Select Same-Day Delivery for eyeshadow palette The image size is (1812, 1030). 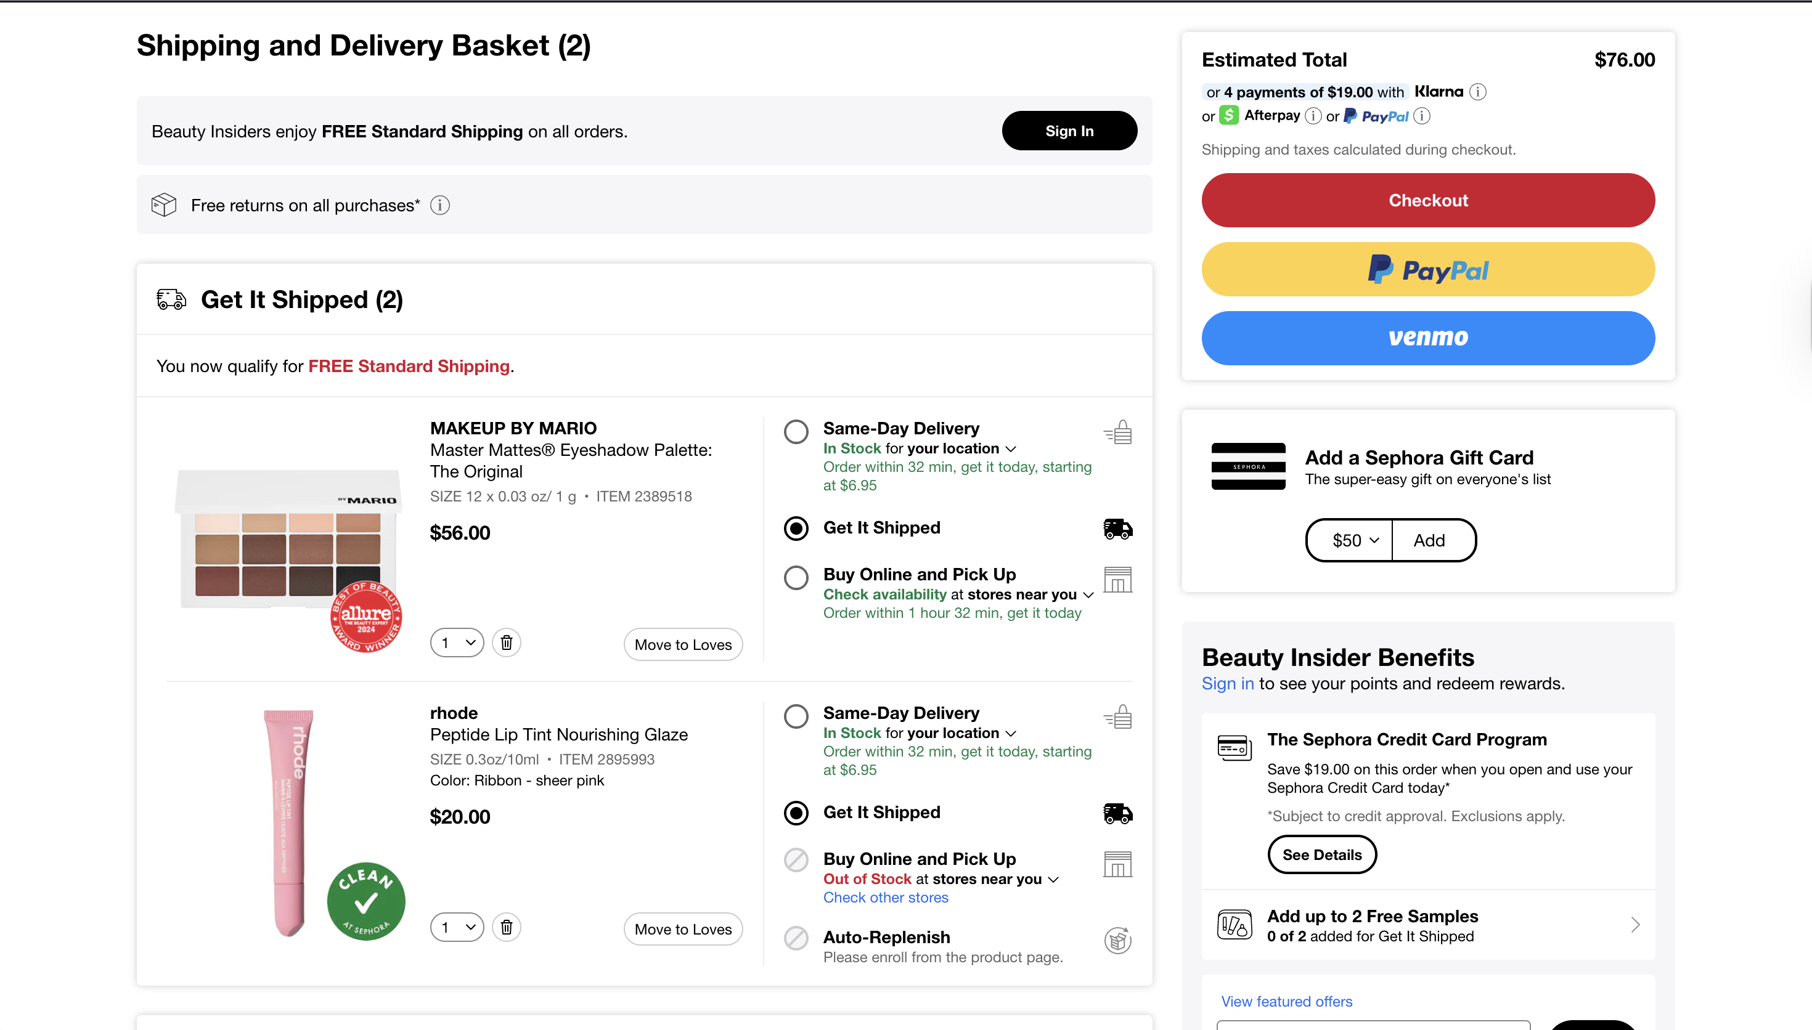click(x=796, y=431)
